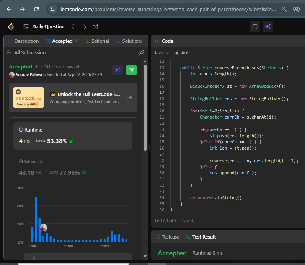Click 'Ln 17, Col 1' status text
This screenshot has height=265, width=305.
pos(166,221)
